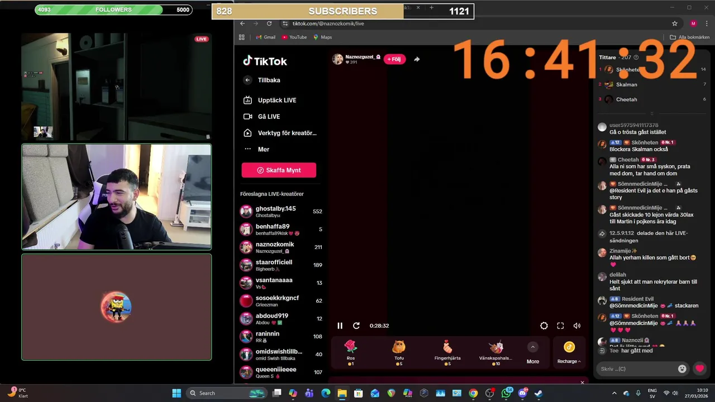
Task: Open Discord from the taskbar
Action: click(523, 393)
